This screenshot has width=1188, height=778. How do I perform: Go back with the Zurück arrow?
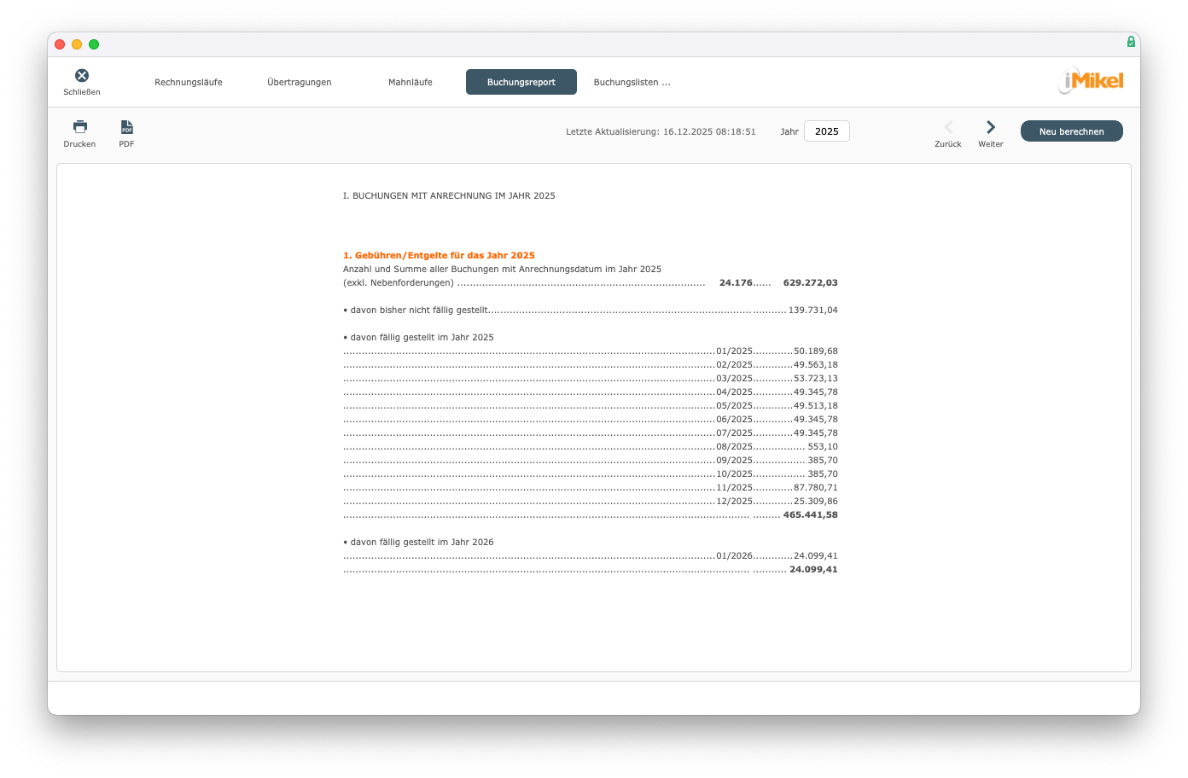coord(948,127)
